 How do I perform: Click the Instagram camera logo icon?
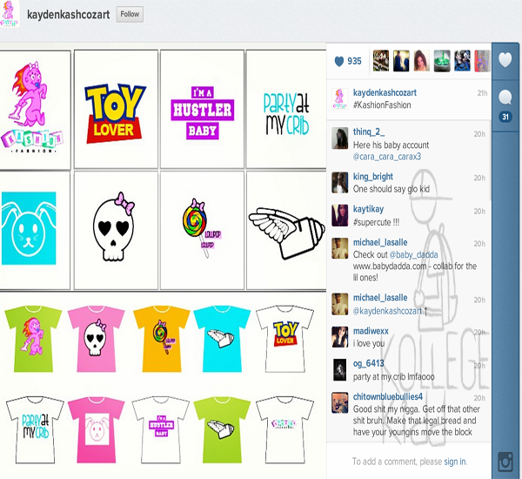coord(505,462)
